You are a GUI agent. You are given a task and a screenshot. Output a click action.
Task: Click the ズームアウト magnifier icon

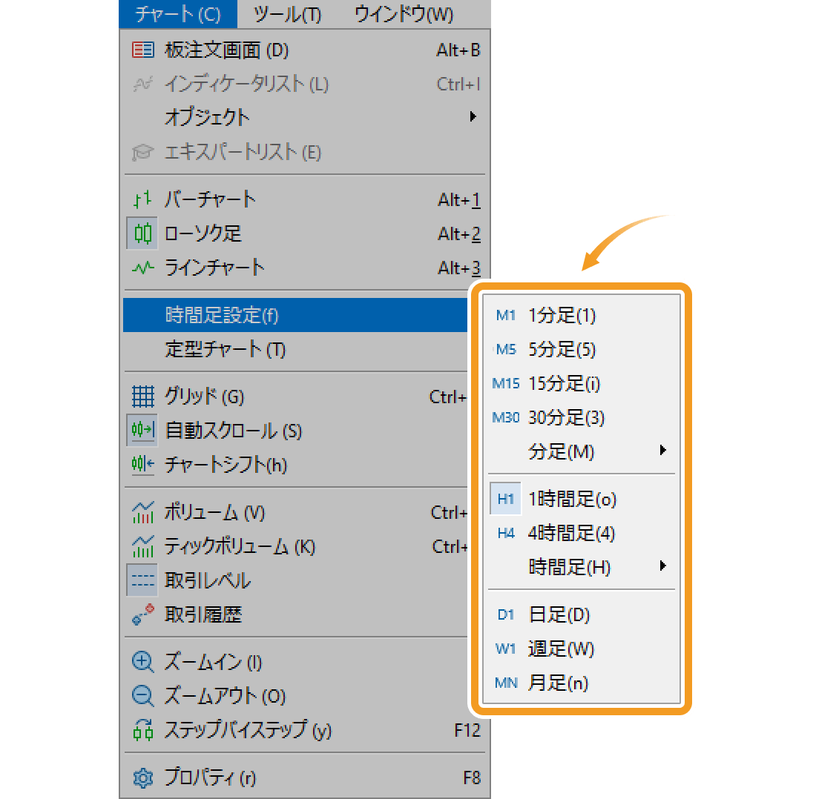coord(142,696)
